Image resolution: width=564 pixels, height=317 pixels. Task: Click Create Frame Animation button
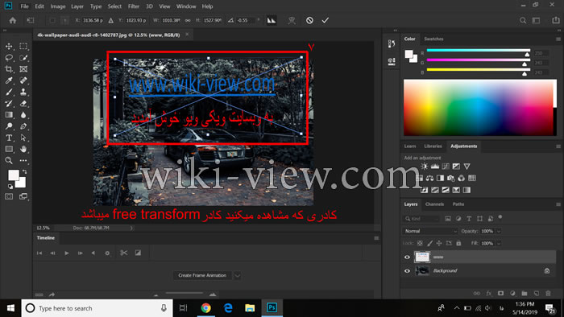[x=202, y=275]
